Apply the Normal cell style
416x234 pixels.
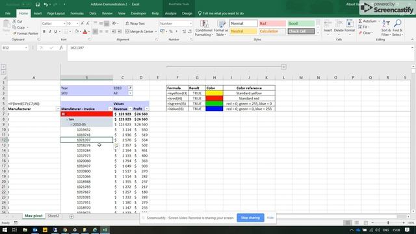point(243,23)
